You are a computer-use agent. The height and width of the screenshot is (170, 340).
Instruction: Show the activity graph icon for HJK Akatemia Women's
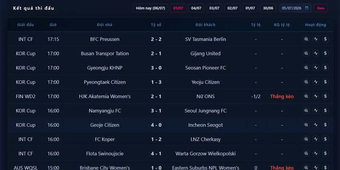pyautogui.click(x=316, y=96)
